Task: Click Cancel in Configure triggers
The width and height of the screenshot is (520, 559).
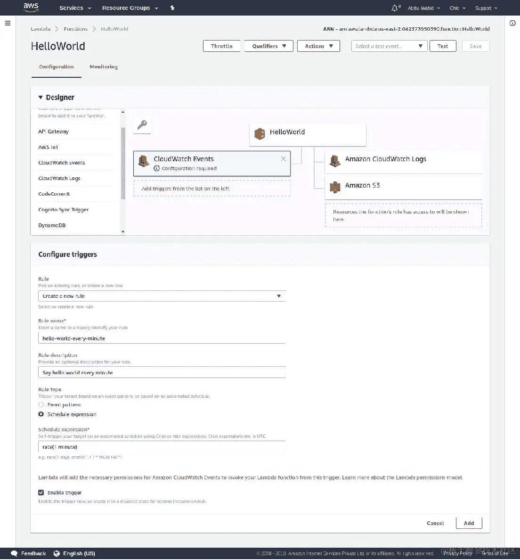Action: pos(435,523)
